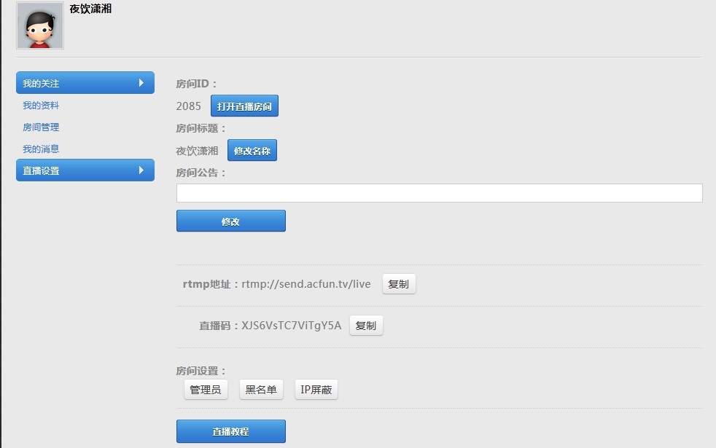Click the room ID value 2085

pyautogui.click(x=189, y=106)
